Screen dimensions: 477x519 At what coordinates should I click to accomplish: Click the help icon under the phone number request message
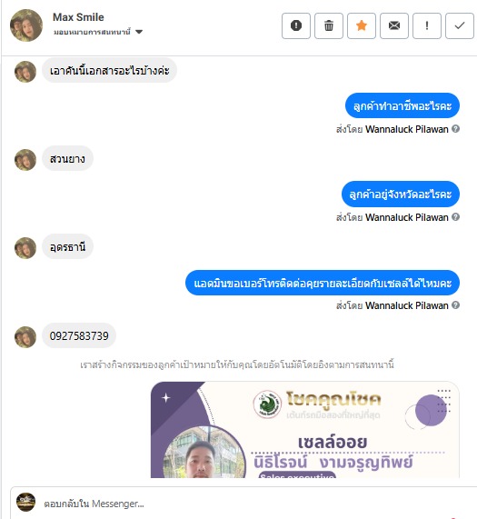[x=455, y=304]
